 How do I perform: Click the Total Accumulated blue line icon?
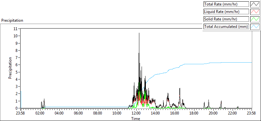click(255, 27)
